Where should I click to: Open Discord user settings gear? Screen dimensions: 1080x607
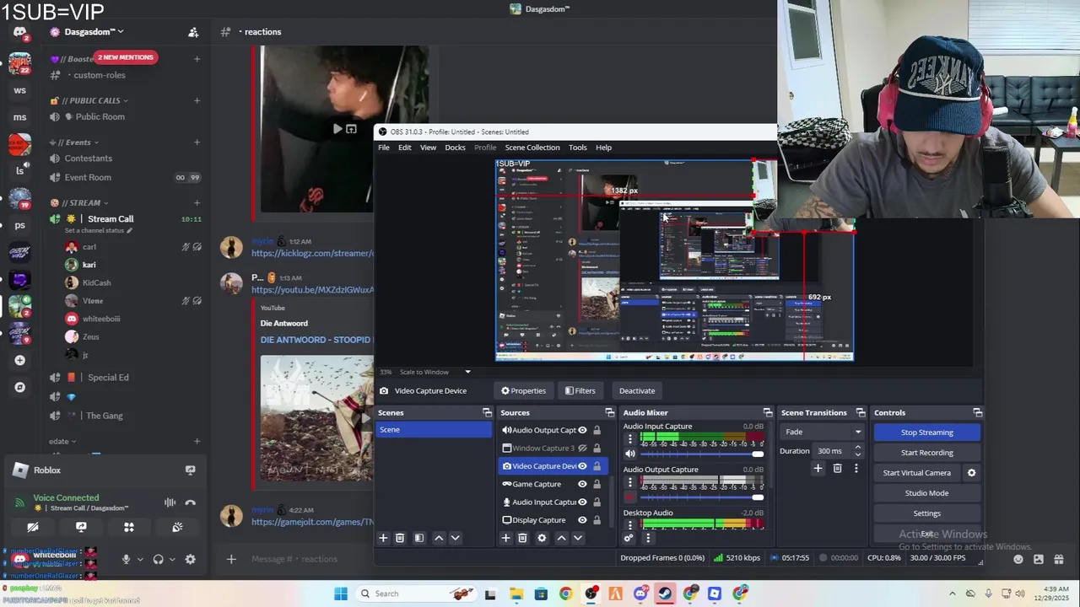(191, 559)
